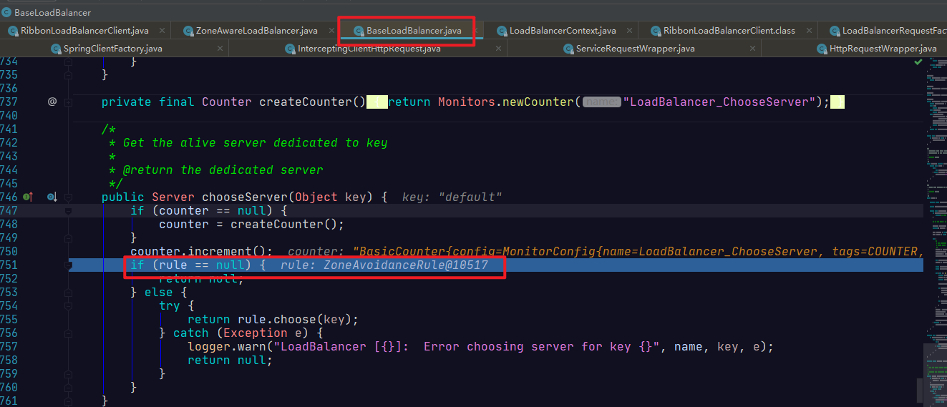
Task: Click the createCounter() call on line 748
Action: tap(283, 224)
